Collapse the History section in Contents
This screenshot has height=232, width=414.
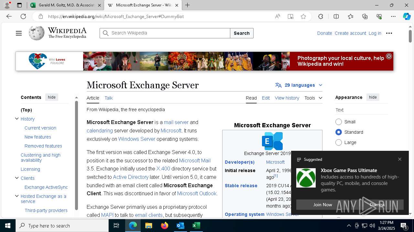coord(17,119)
